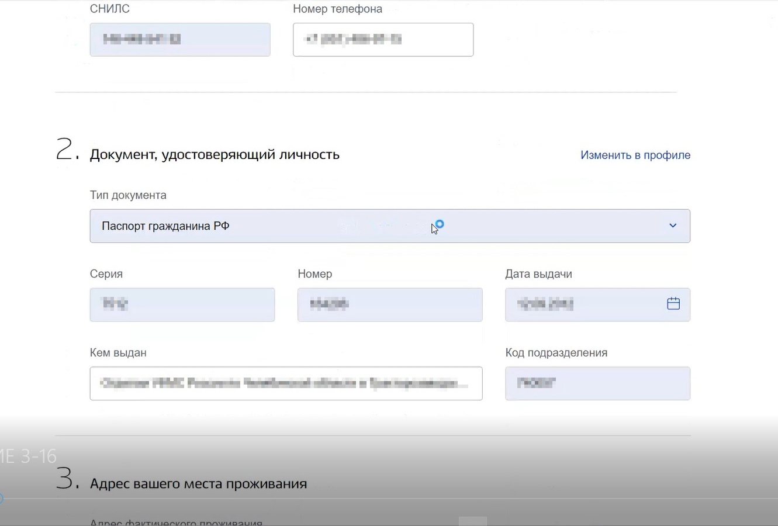Click into the Номер телефона field
This screenshot has width=778, height=526.
[x=383, y=40]
